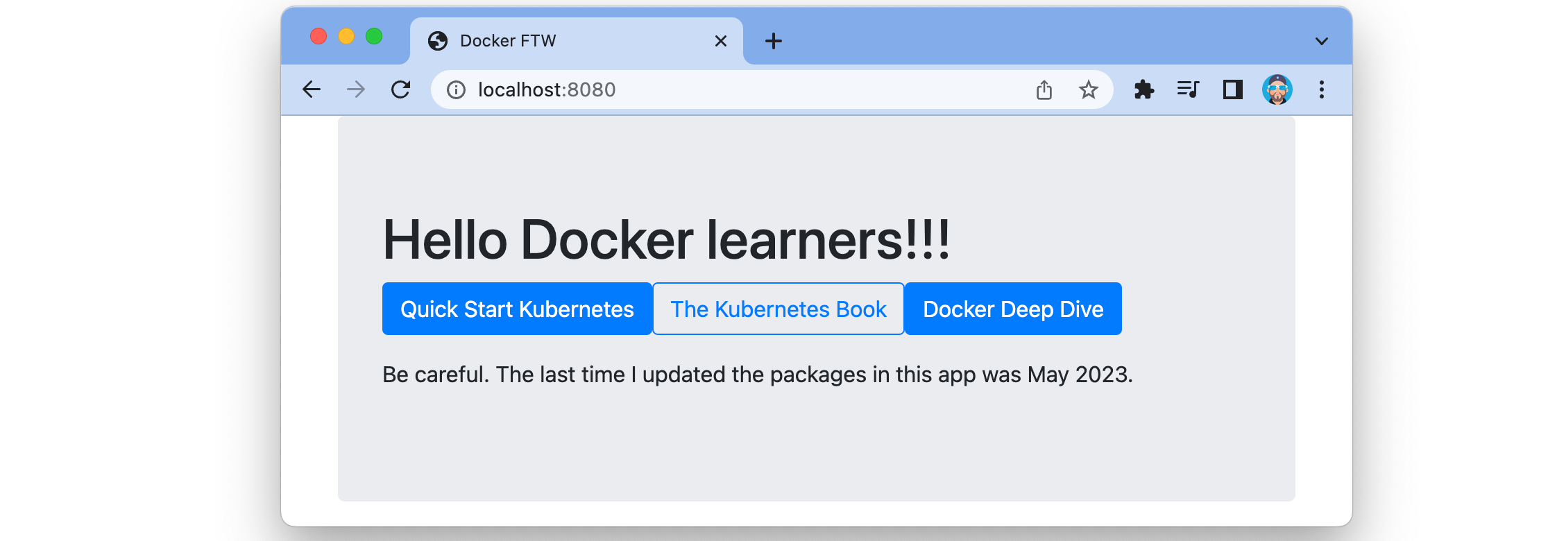Screen dimensions: 1548x541
Task: Close the window with red button
Action: 318,36
